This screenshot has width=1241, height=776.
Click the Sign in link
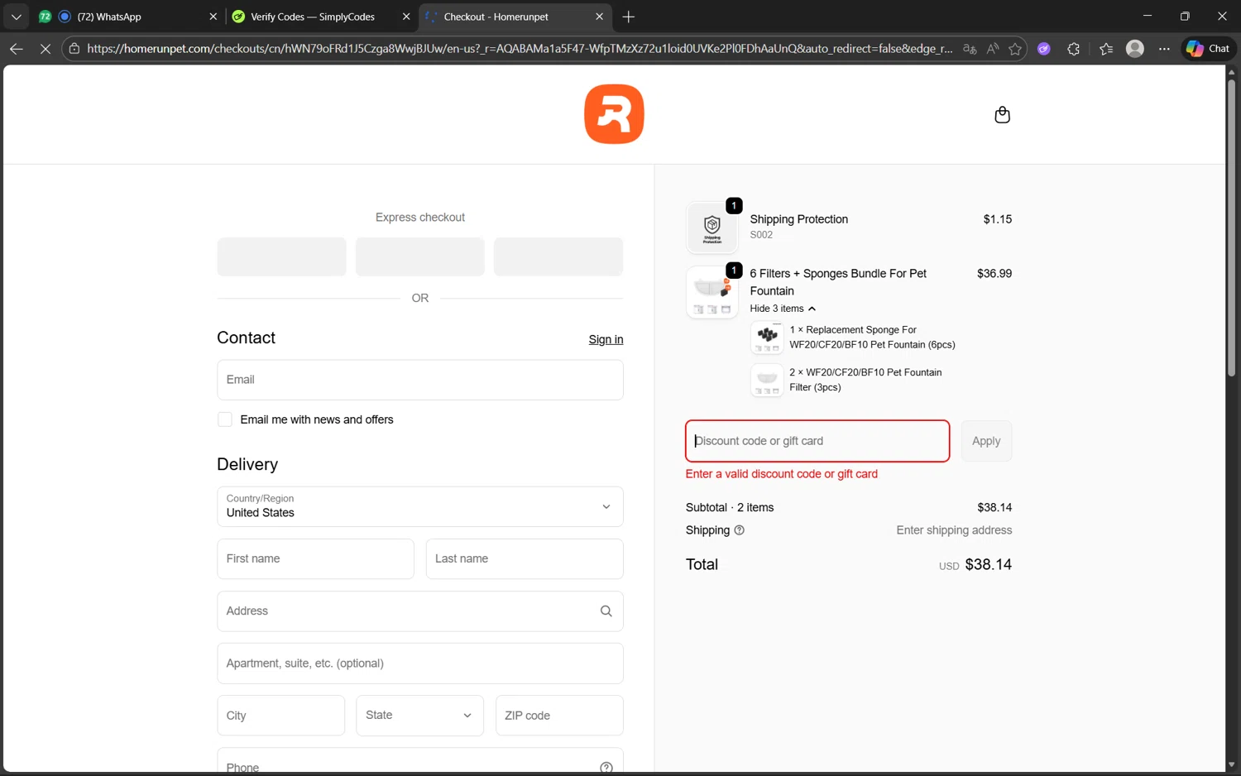click(x=606, y=339)
